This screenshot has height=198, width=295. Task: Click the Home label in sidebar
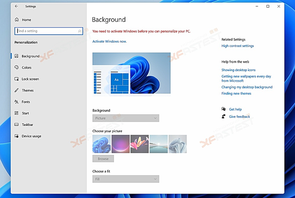tap(27, 20)
